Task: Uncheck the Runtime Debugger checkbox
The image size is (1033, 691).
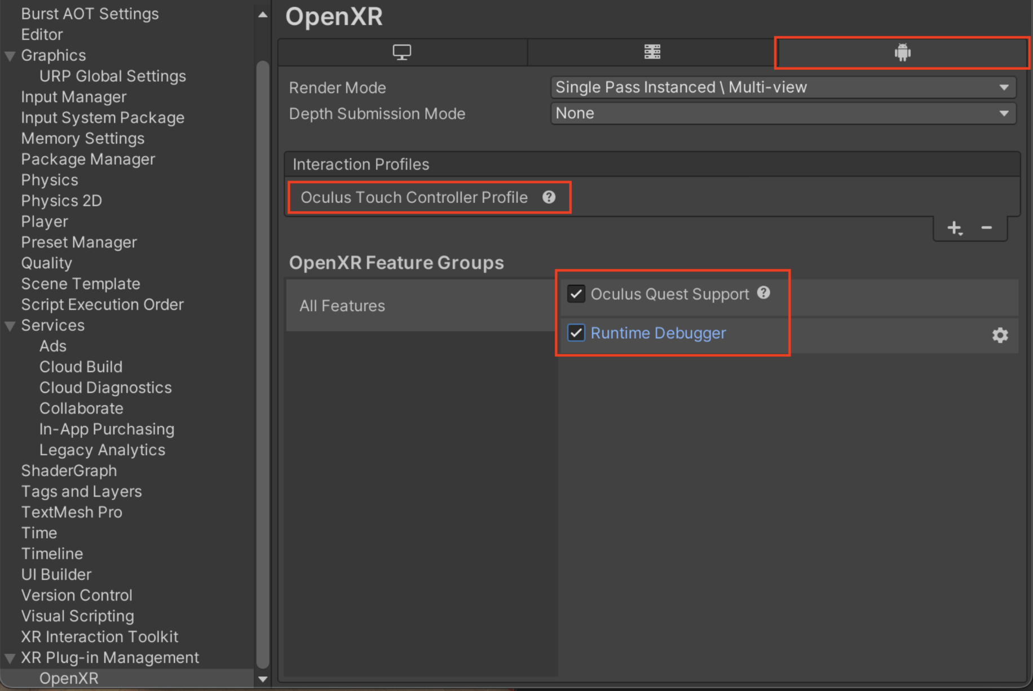Action: 576,333
